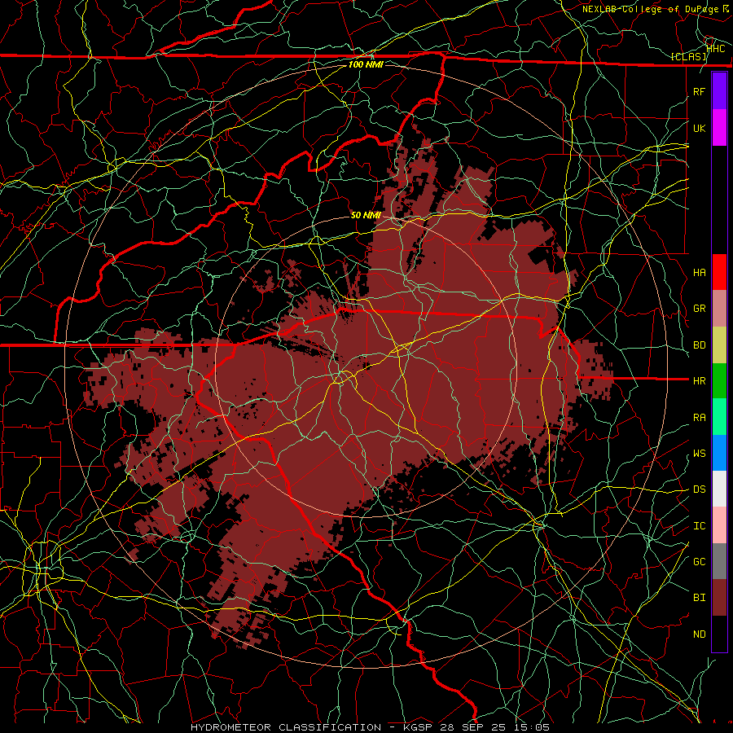
Task: Click the HYDROMETEOR CLASSIFICATION title text
Action: [286, 727]
